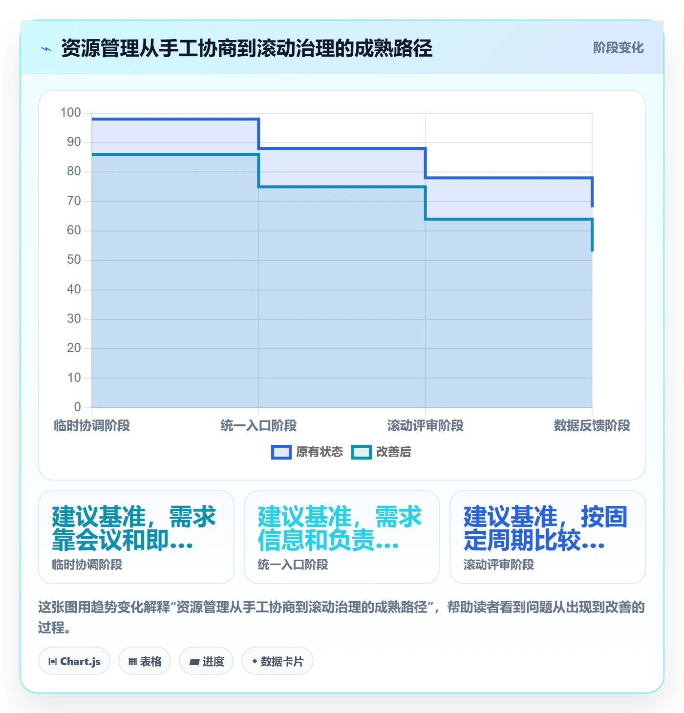This screenshot has height=713, width=684.
Task: Click the 滚动评审阶段 x-axis label
Action: pos(426,426)
